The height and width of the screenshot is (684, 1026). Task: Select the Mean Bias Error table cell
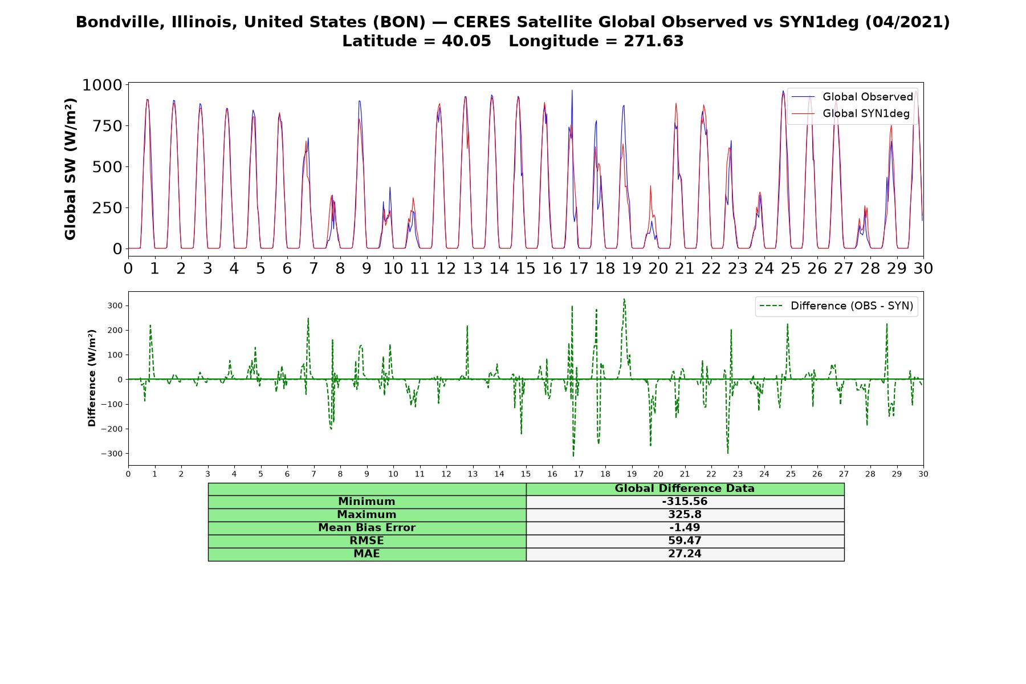(x=367, y=528)
